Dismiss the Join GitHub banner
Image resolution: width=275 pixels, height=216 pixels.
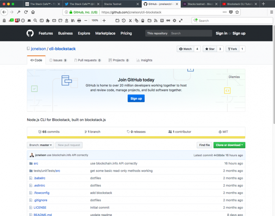tap(234, 77)
